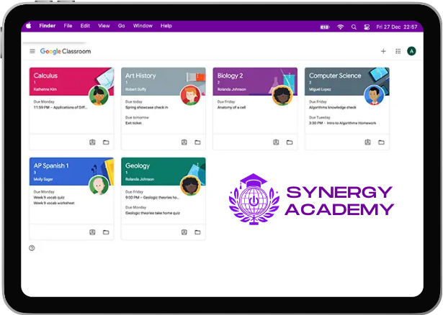Open the View menu
This screenshot has width=443, height=315.
pos(104,26)
